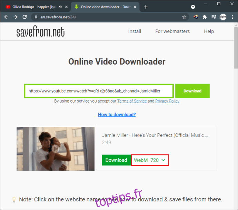
Task: Open the alphr profile avatar
Action: [223, 17]
